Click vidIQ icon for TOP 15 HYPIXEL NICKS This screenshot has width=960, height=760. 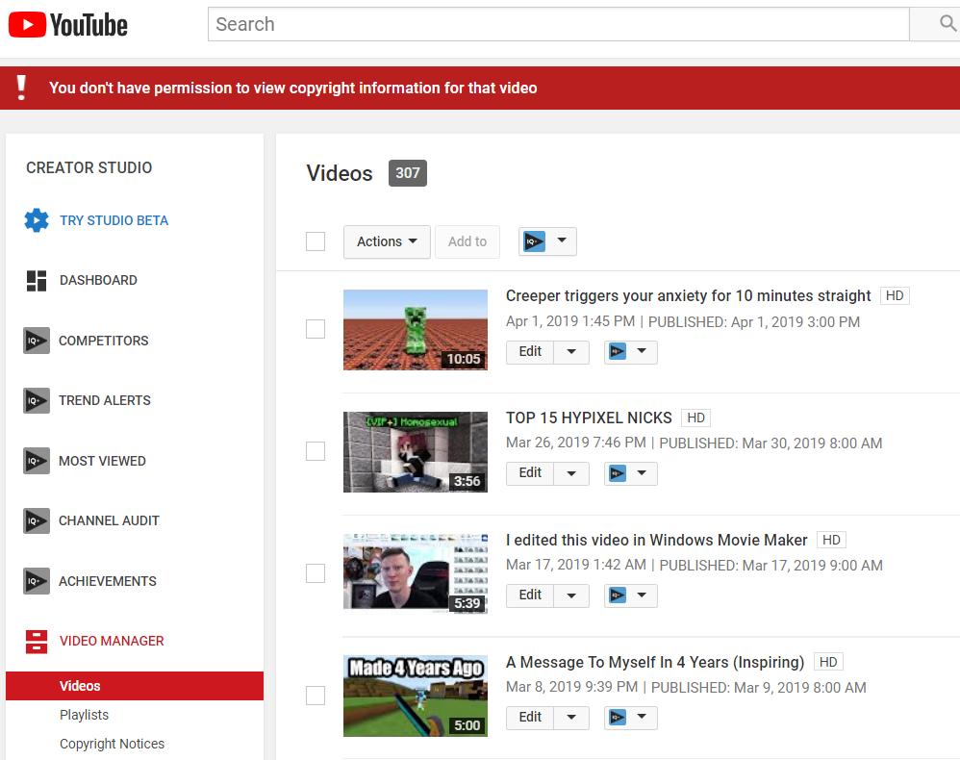(x=618, y=472)
